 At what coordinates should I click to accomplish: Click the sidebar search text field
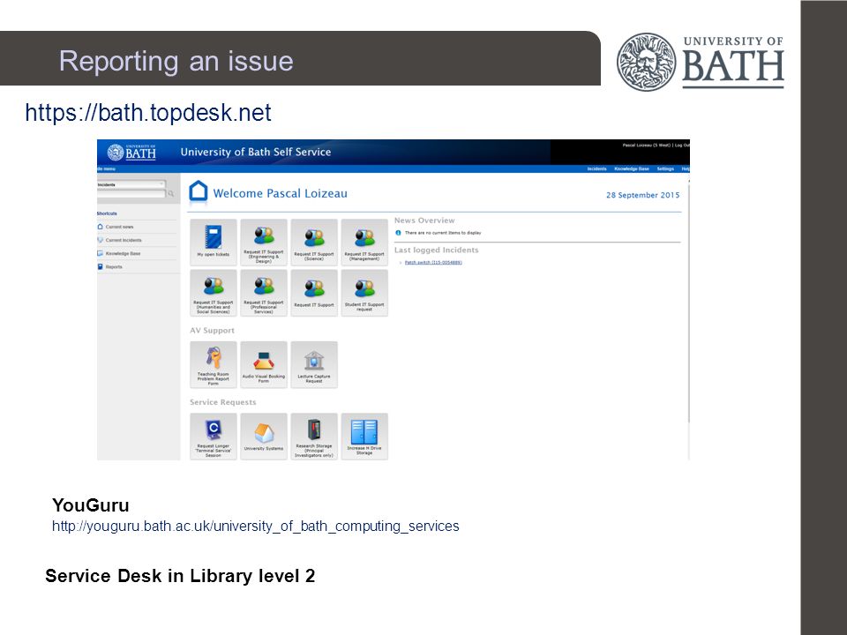click(131, 193)
